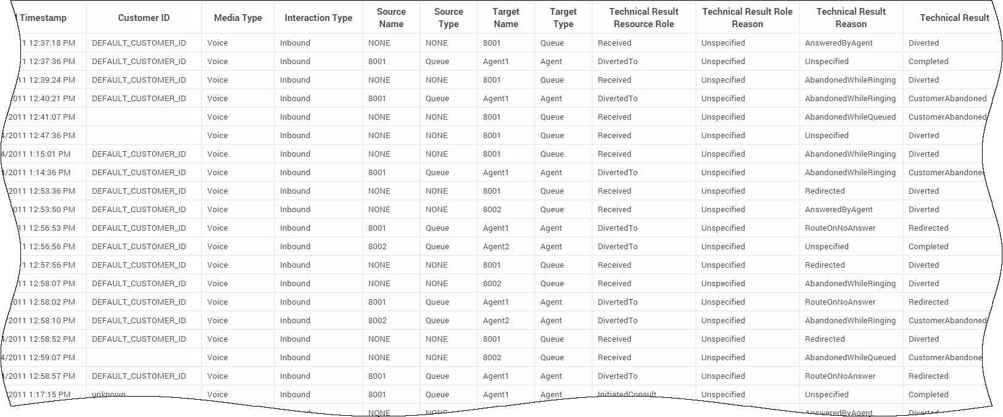Click the Timestamp column header
This screenshot has height=417, width=1003.
(x=43, y=18)
